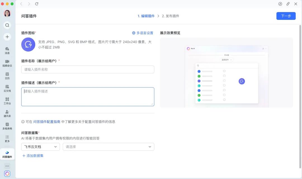
Task: Open the 飞书云文档 dataset type dropdown
Action: pyautogui.click(x=40, y=147)
